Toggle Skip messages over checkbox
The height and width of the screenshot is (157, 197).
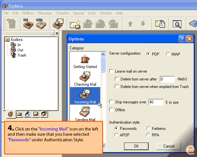111,102
